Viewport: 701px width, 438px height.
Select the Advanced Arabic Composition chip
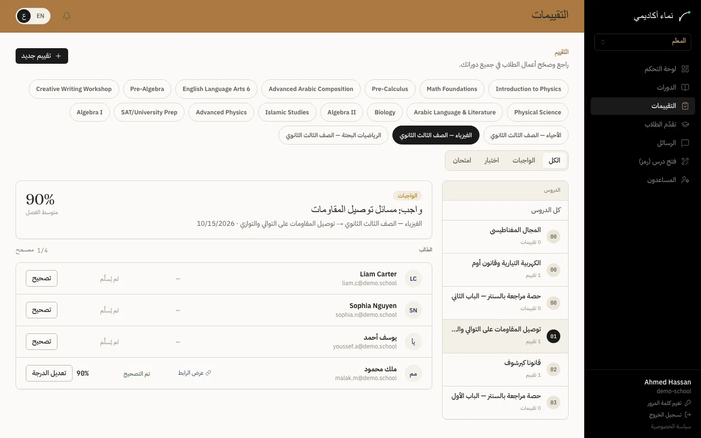coord(311,89)
